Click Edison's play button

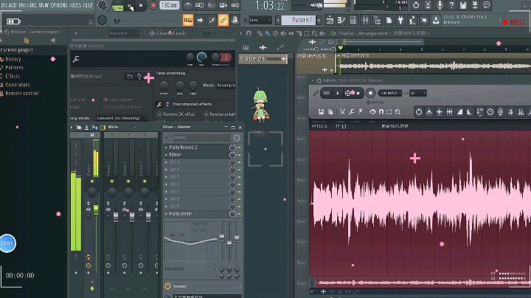pos(338,93)
